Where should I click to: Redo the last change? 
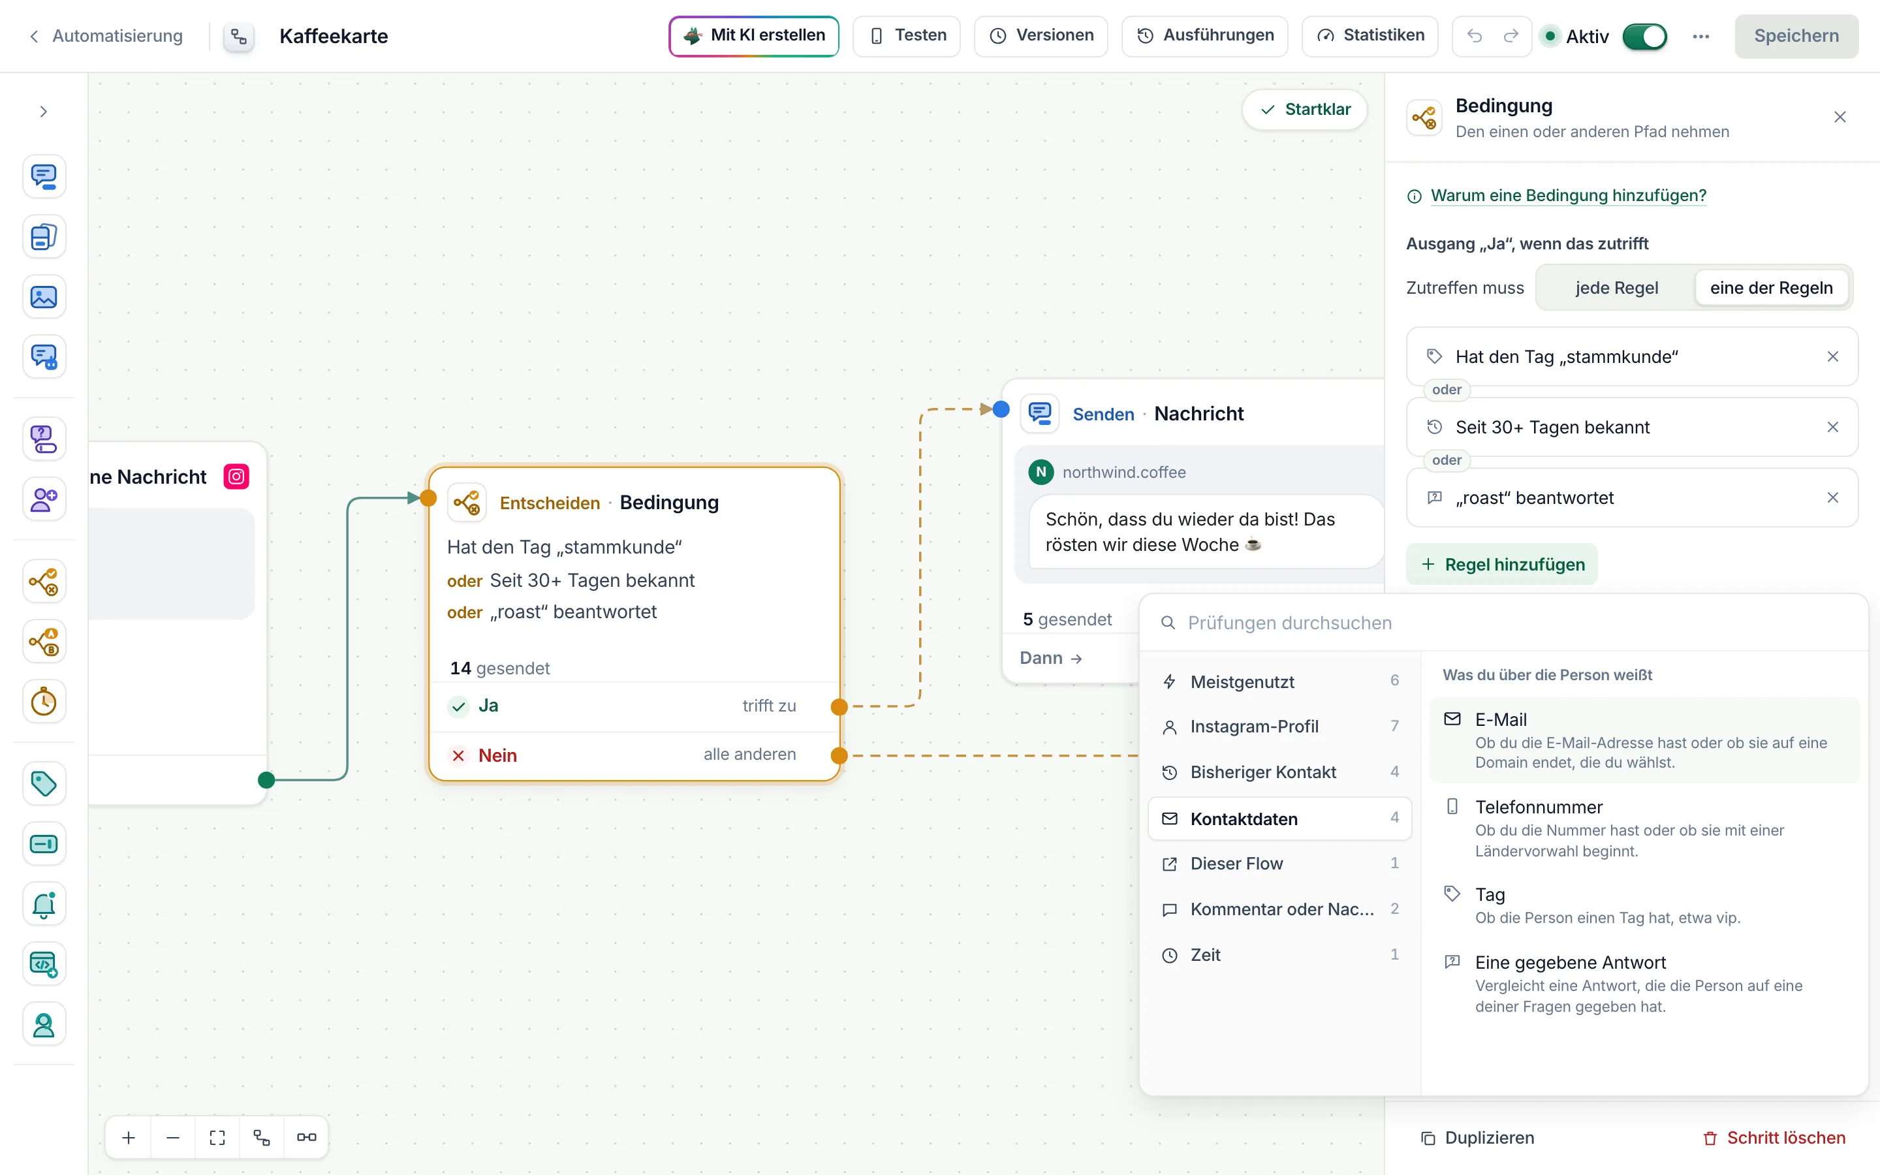tap(1511, 36)
